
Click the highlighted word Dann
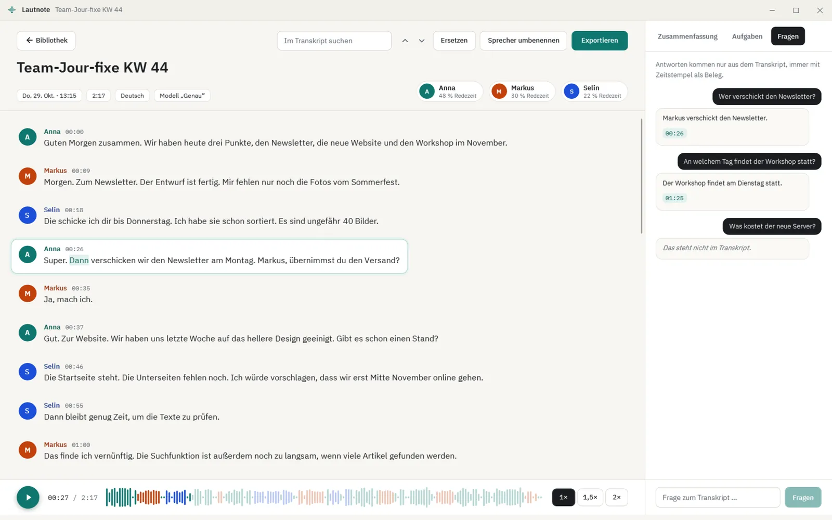coord(79,261)
